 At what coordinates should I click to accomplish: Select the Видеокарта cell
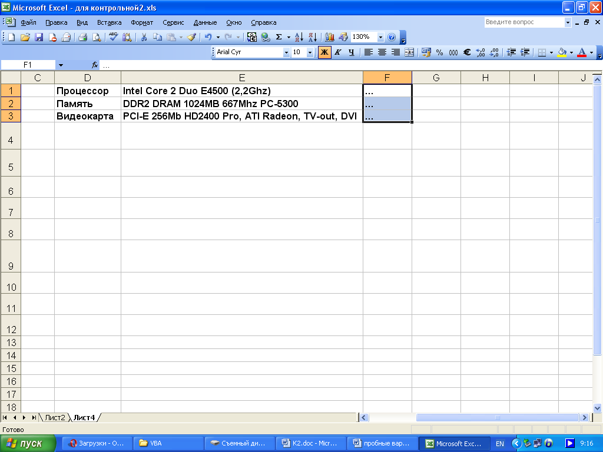pyautogui.click(x=88, y=116)
